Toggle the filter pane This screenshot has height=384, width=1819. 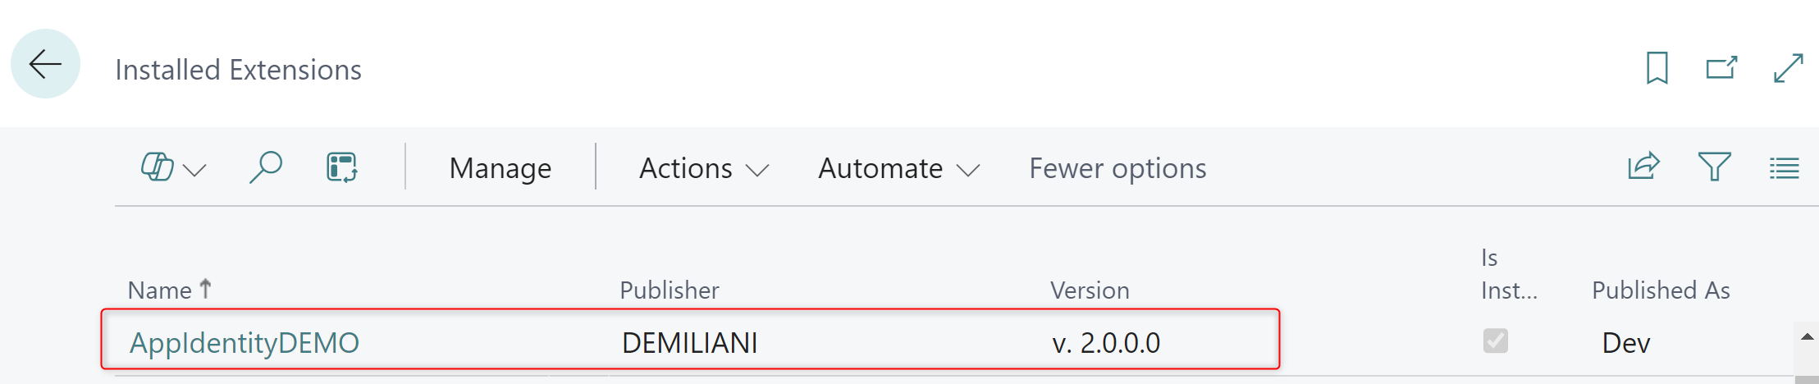click(x=1714, y=167)
